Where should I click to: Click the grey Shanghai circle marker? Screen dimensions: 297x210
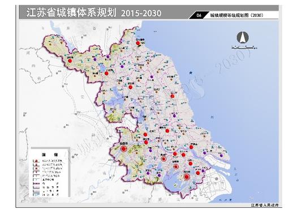click(x=217, y=179)
